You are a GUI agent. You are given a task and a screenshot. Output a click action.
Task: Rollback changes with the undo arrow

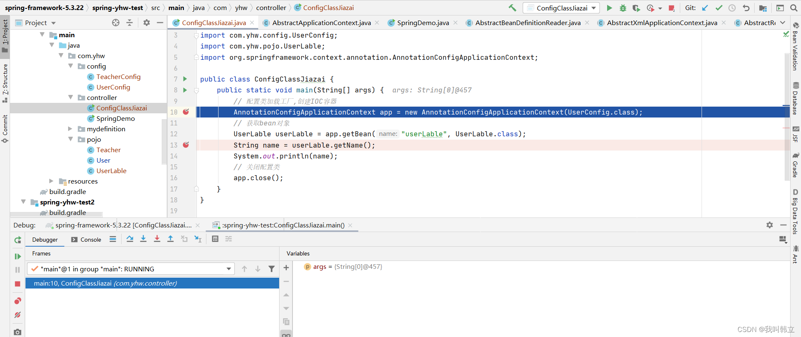pyautogui.click(x=746, y=8)
